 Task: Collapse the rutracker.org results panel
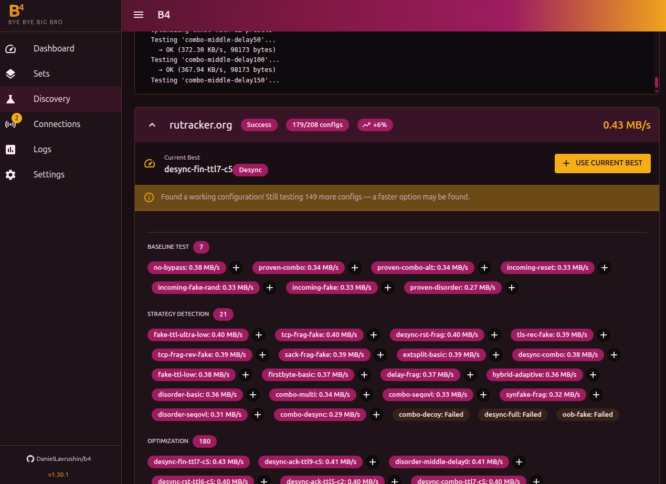coord(152,125)
